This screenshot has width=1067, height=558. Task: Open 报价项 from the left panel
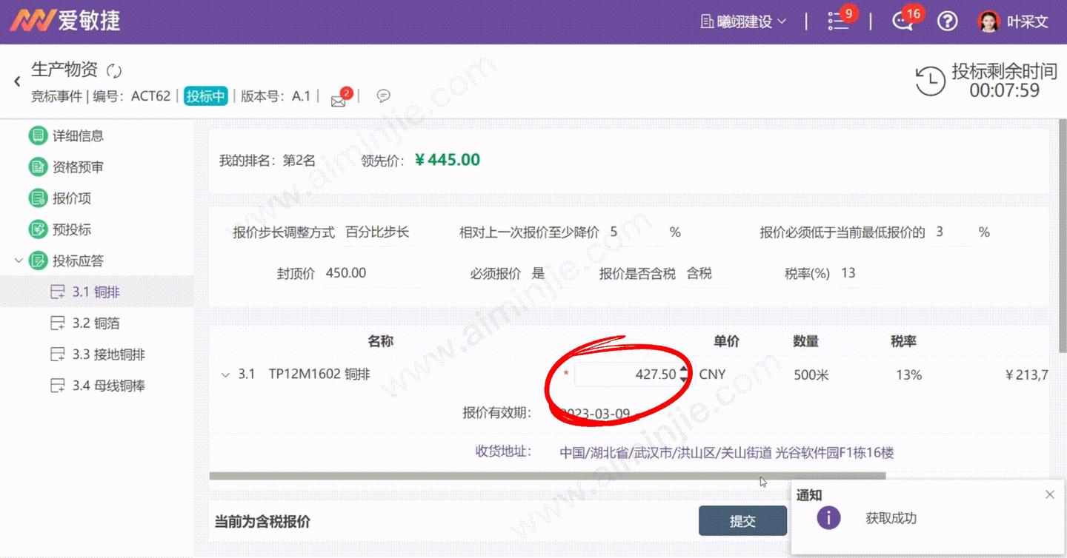pos(39,198)
